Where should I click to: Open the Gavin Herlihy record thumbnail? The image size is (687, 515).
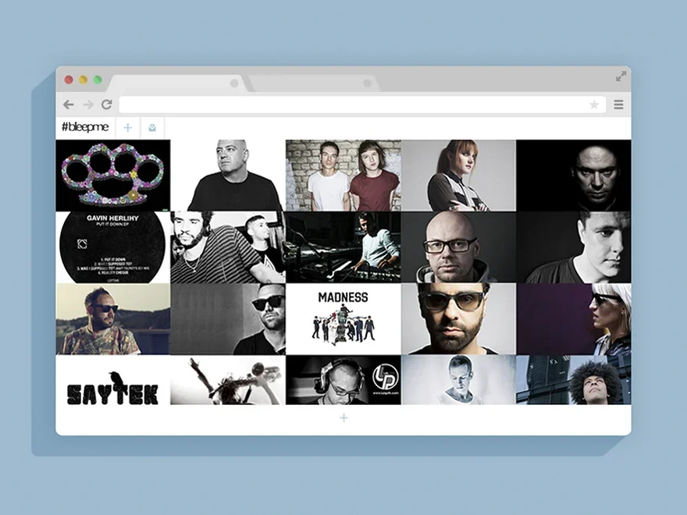click(113, 247)
